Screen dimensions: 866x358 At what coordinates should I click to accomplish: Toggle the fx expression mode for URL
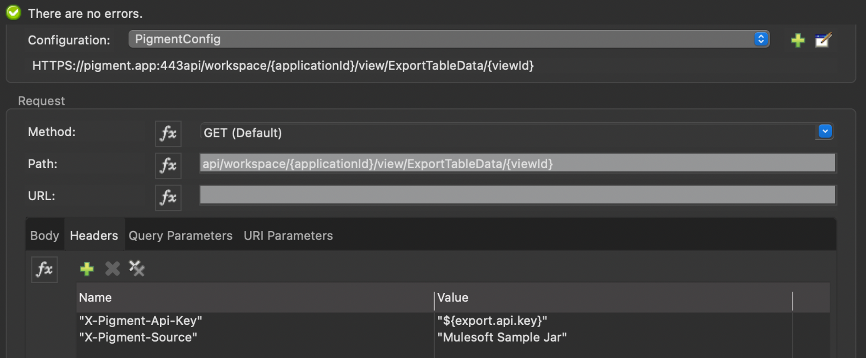168,198
